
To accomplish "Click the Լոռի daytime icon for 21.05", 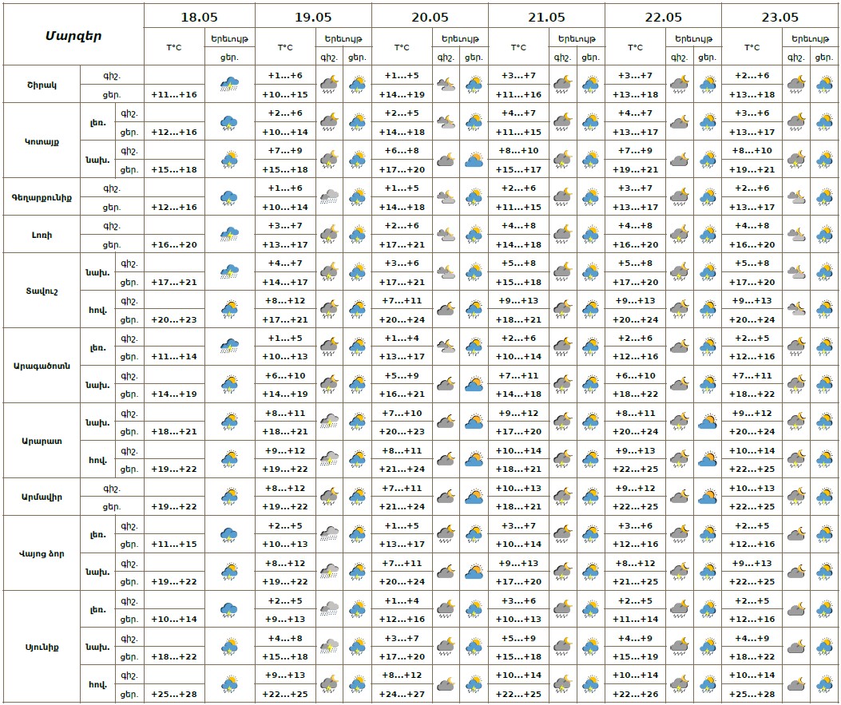I will coord(590,234).
